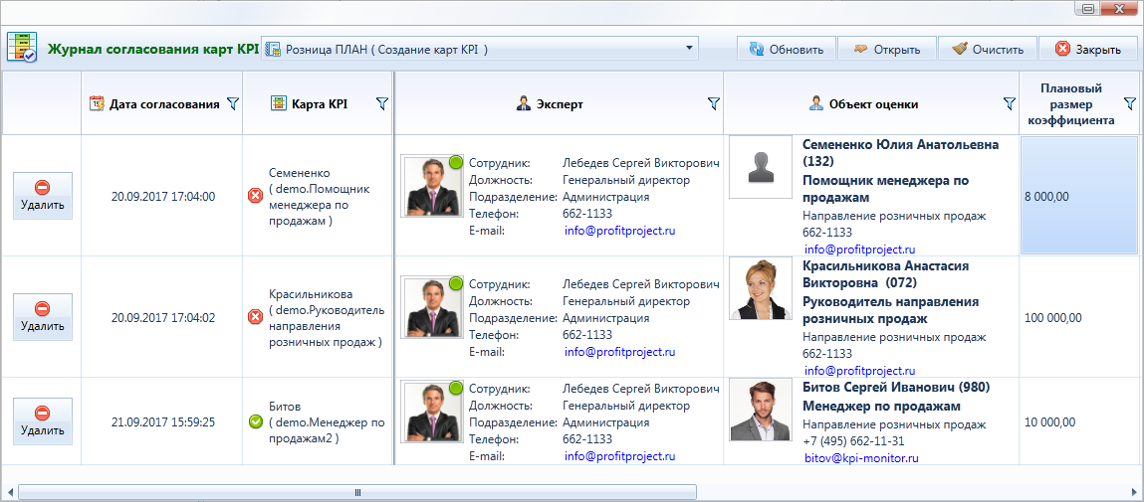Select the date 20.09.2017 17:04:02
Viewport: 1144px width, 502px height.
point(163,317)
